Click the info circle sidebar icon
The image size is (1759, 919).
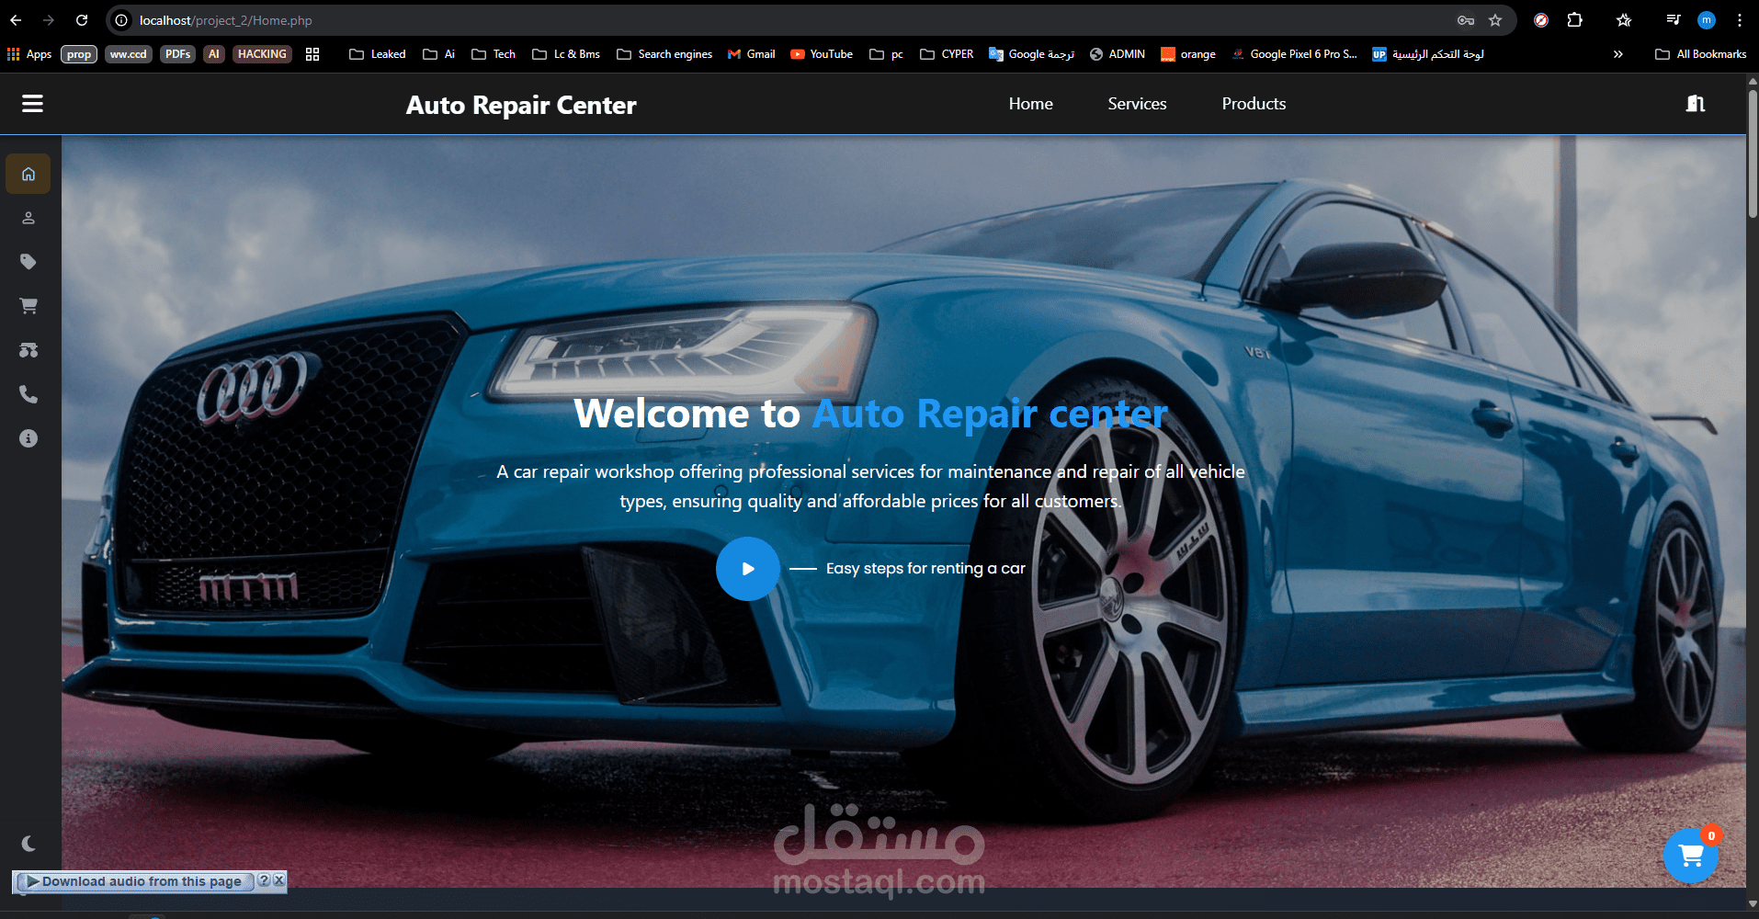click(x=28, y=438)
